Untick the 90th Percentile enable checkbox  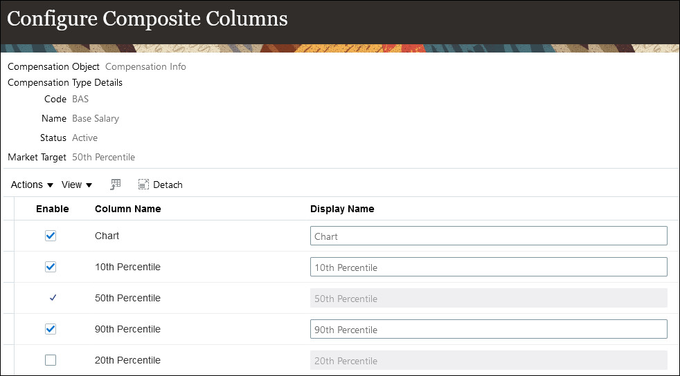[51, 329]
